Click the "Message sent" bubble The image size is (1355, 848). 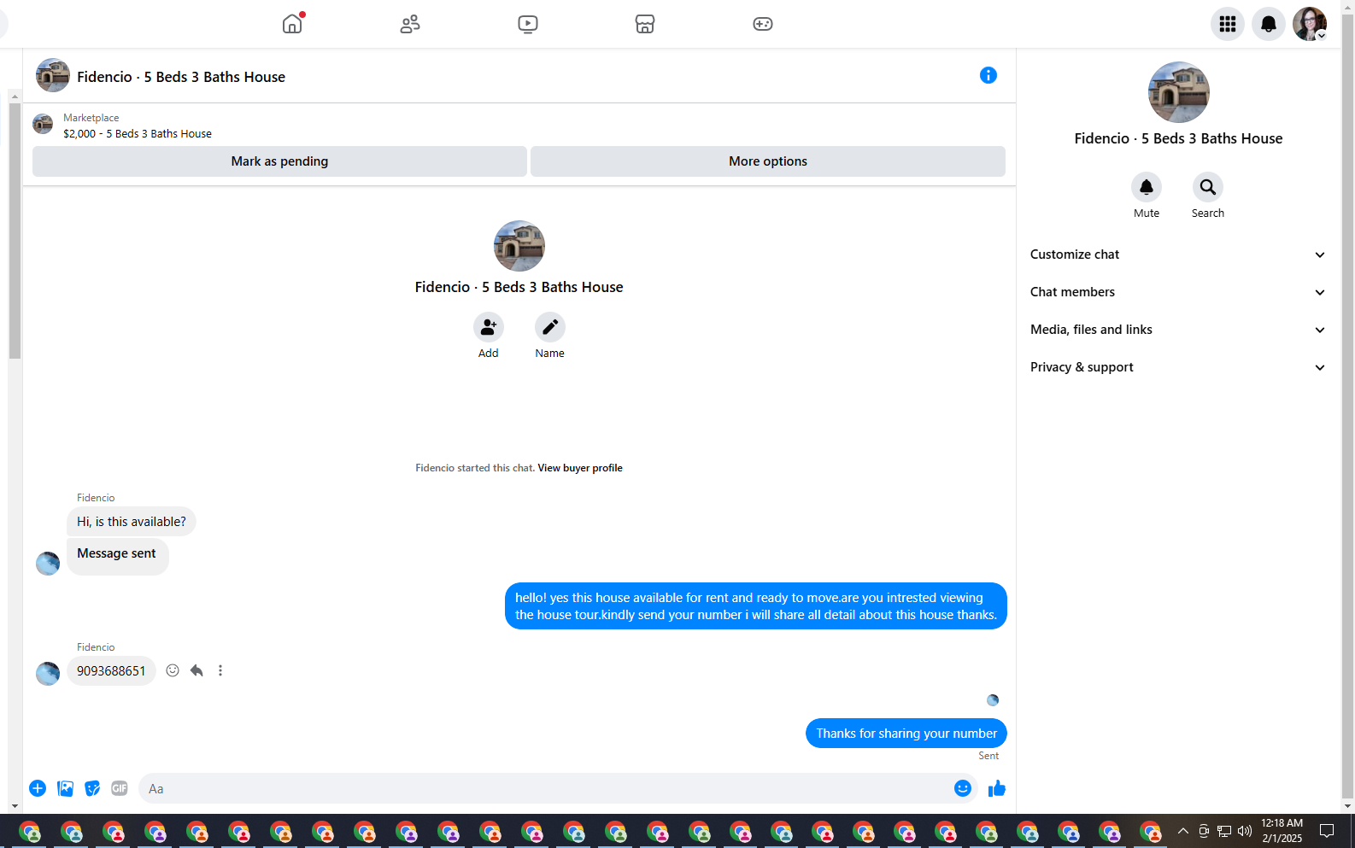[x=118, y=557]
